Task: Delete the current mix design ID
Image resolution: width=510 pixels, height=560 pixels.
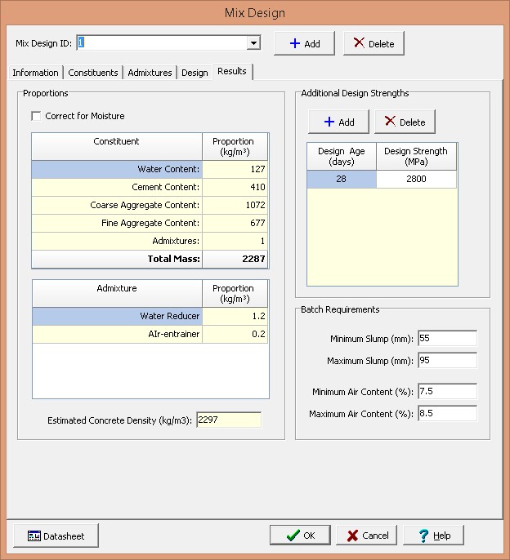Action: (374, 43)
